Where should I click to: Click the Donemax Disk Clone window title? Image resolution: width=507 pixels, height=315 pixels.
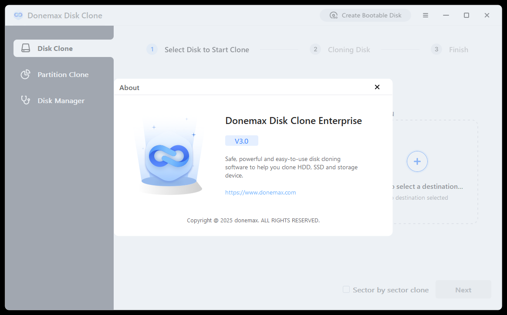pos(64,16)
